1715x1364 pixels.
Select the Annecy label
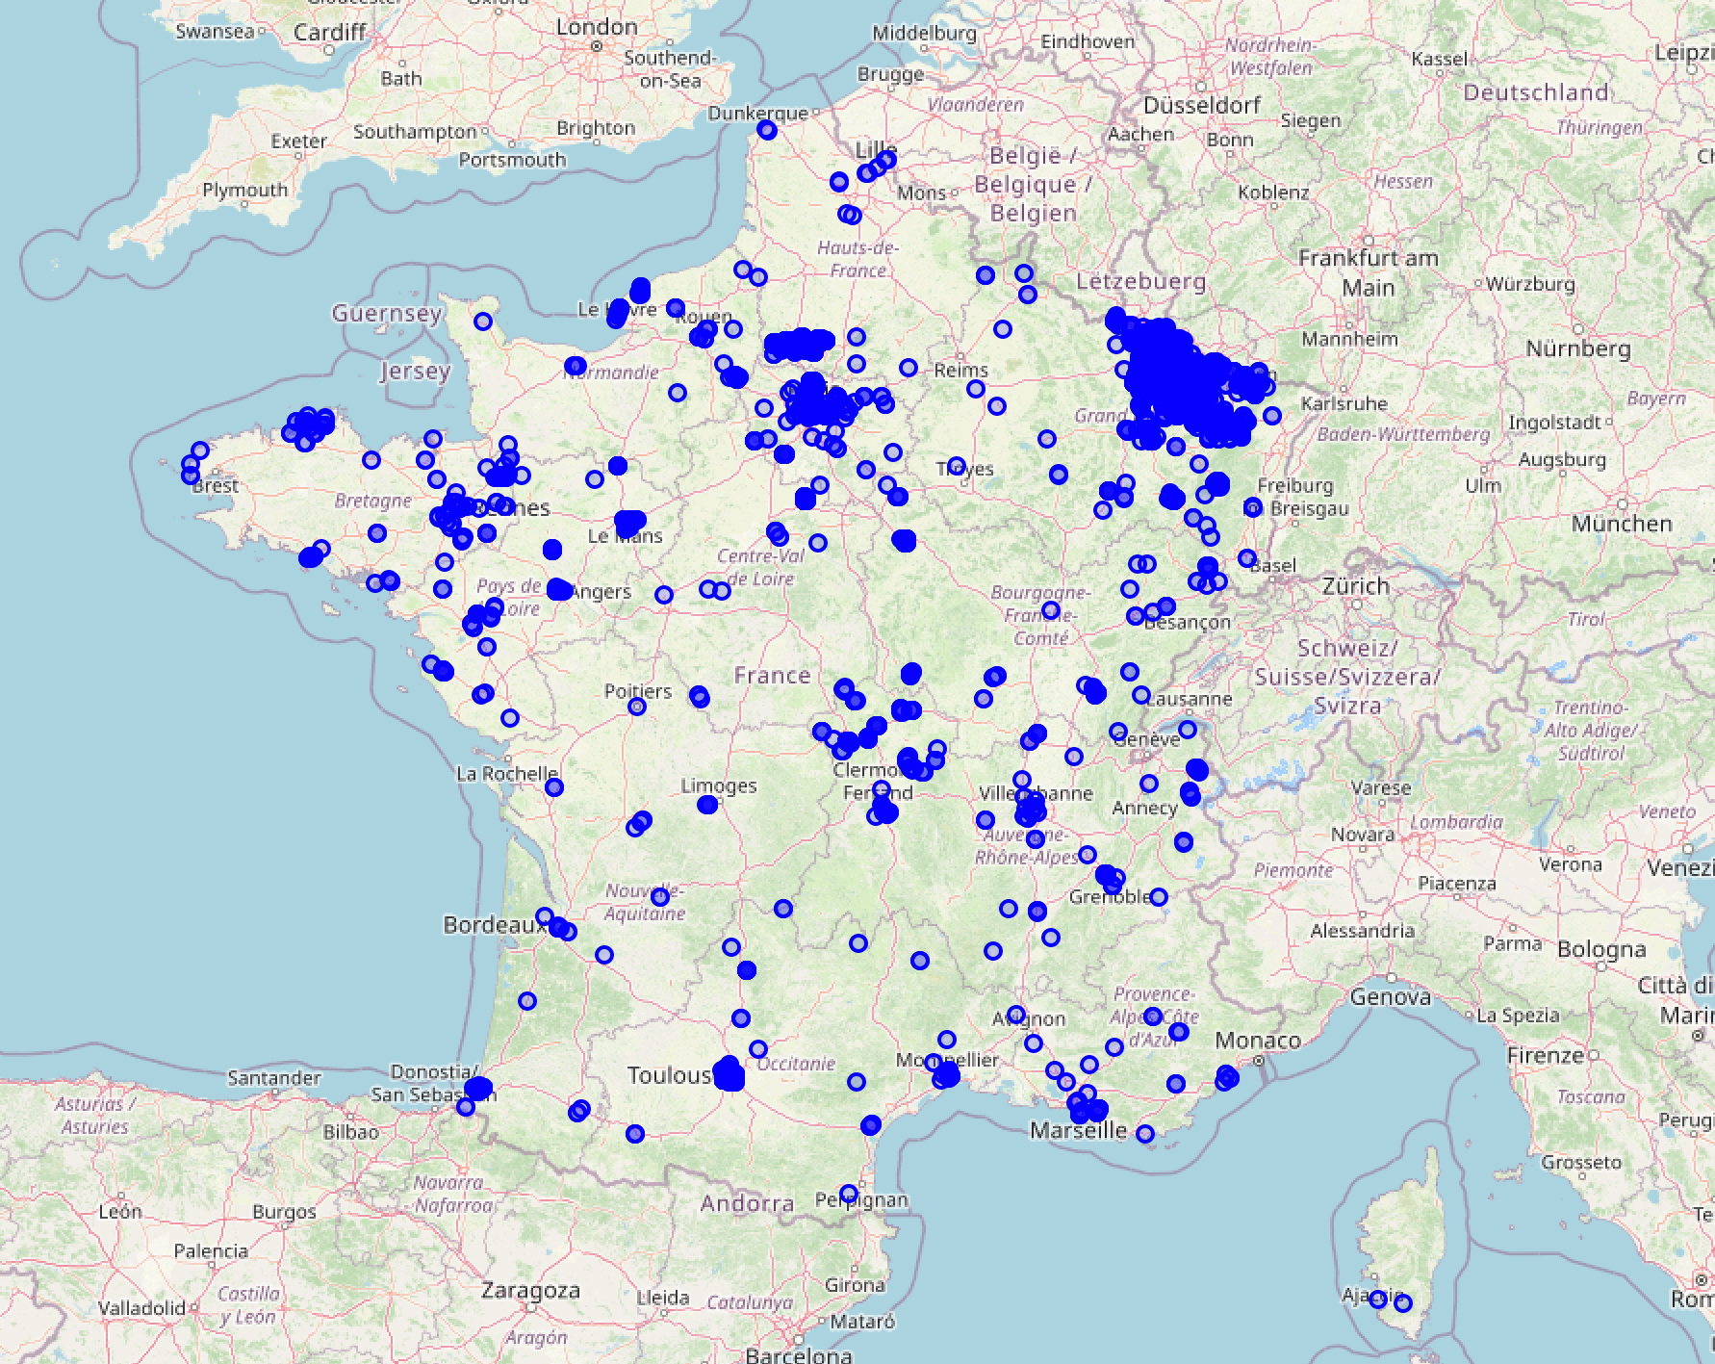pyautogui.click(x=1144, y=809)
